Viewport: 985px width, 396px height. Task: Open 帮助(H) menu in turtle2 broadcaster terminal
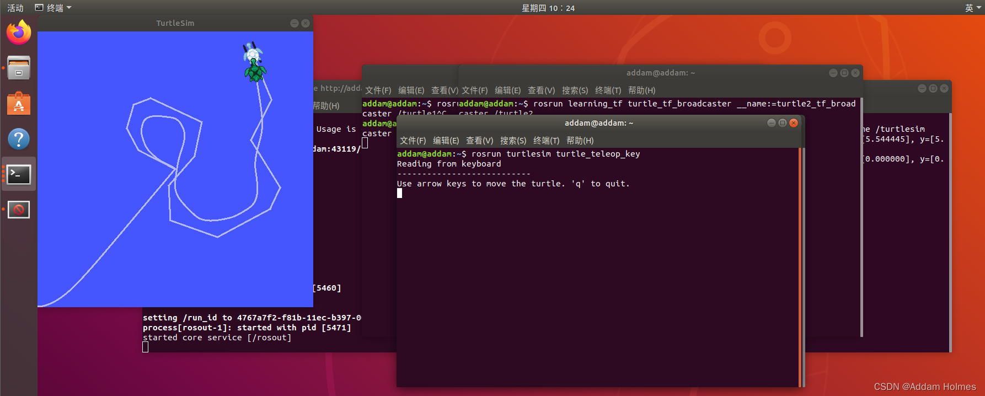point(642,90)
